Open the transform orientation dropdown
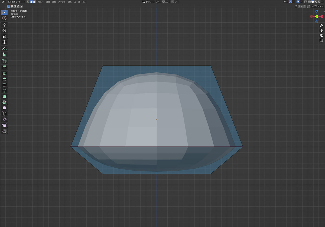The image size is (325, 227). 149,2
